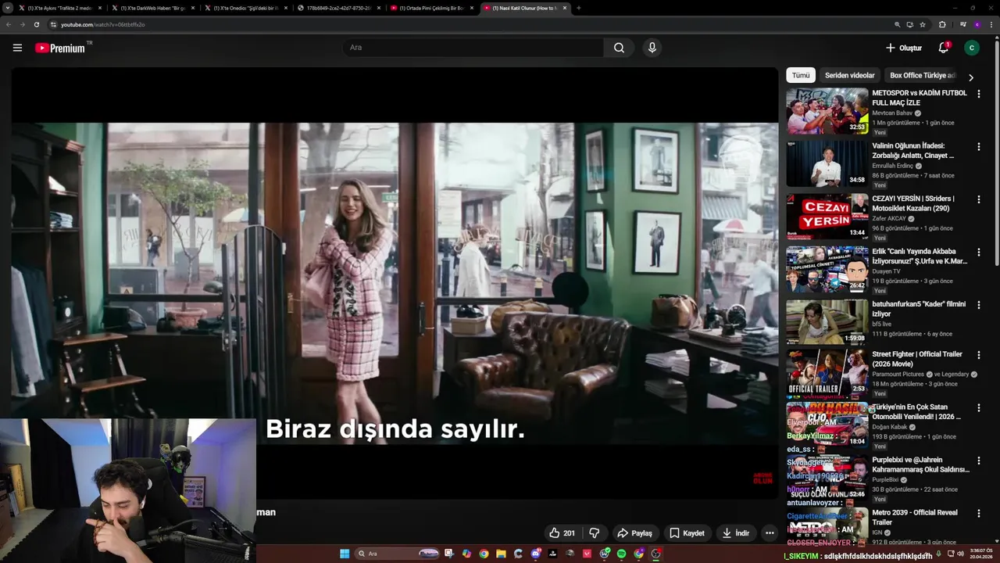Open options for En Çok Satan Otomobili
Screen dimensions: 1000x563
978,407
